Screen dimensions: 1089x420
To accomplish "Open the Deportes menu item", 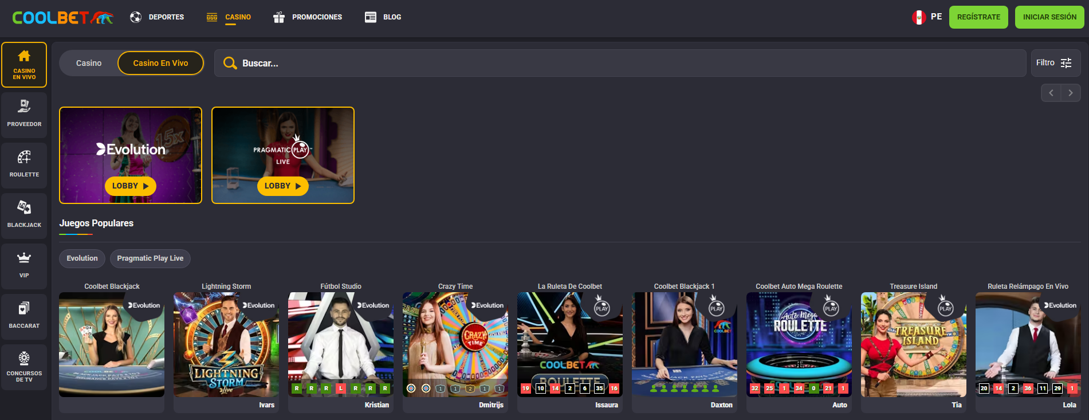I will tap(157, 17).
